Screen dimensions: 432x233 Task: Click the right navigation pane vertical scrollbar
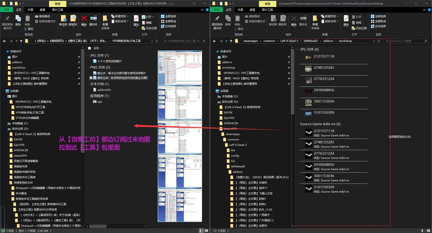point(293,82)
